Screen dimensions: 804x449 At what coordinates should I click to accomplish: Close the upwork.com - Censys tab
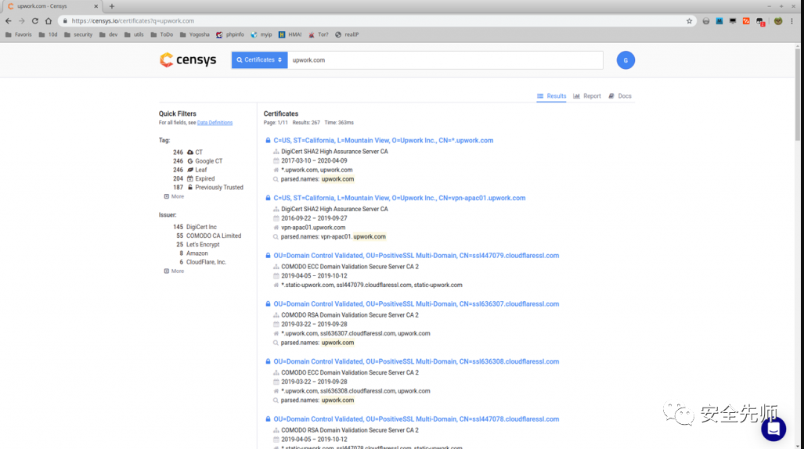pos(96,6)
